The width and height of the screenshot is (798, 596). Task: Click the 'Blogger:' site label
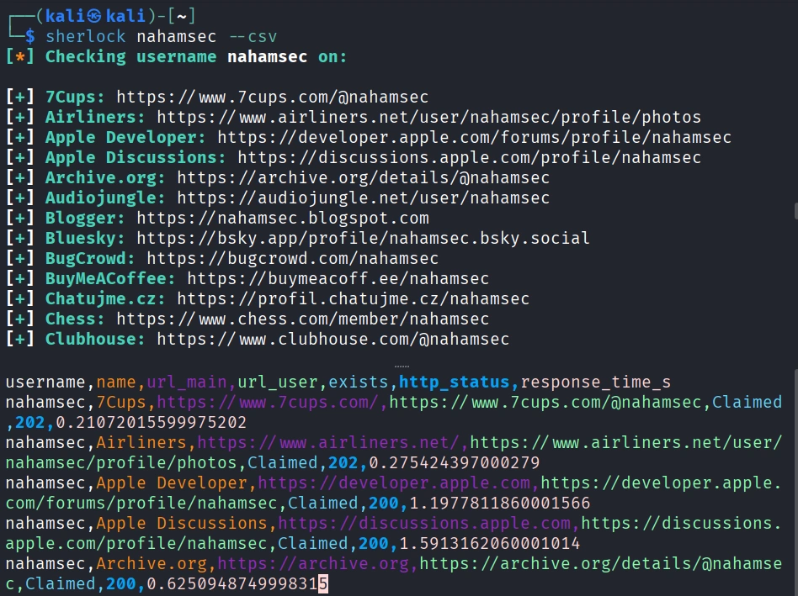(x=85, y=219)
